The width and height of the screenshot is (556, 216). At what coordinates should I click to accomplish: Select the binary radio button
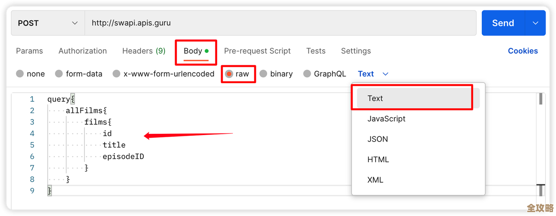pos(263,74)
